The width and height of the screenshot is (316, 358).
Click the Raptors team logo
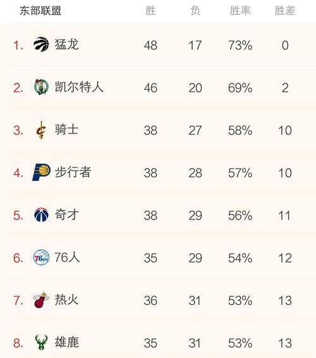pyautogui.click(x=41, y=44)
